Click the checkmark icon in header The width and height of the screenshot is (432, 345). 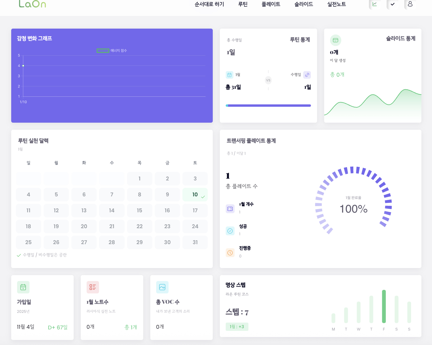(392, 4)
